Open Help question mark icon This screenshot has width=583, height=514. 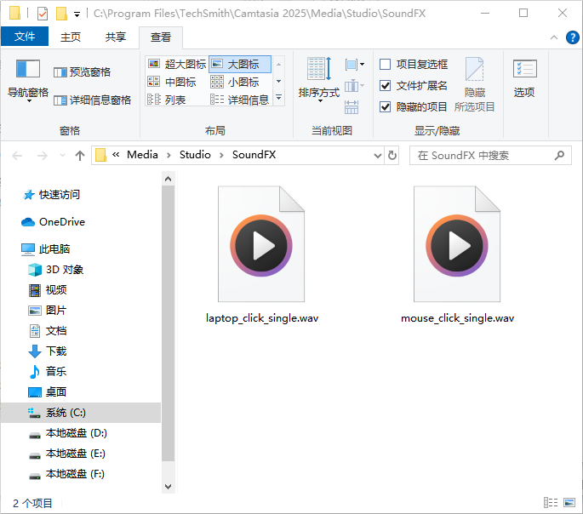point(572,37)
